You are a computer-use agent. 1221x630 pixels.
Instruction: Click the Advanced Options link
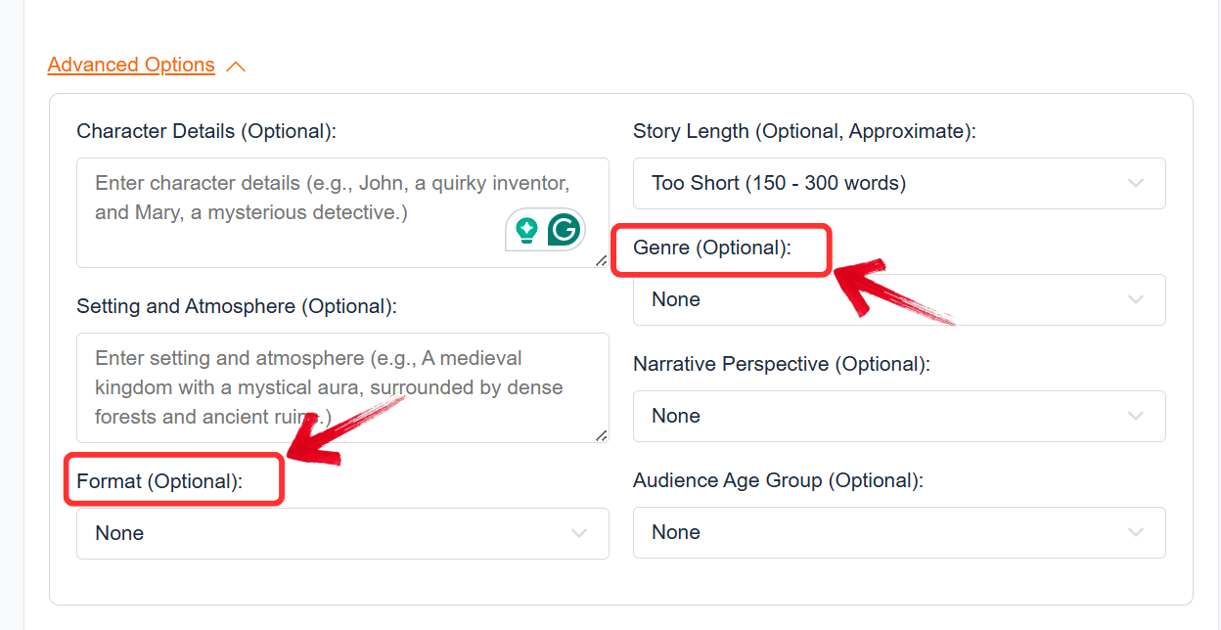pyautogui.click(x=131, y=64)
